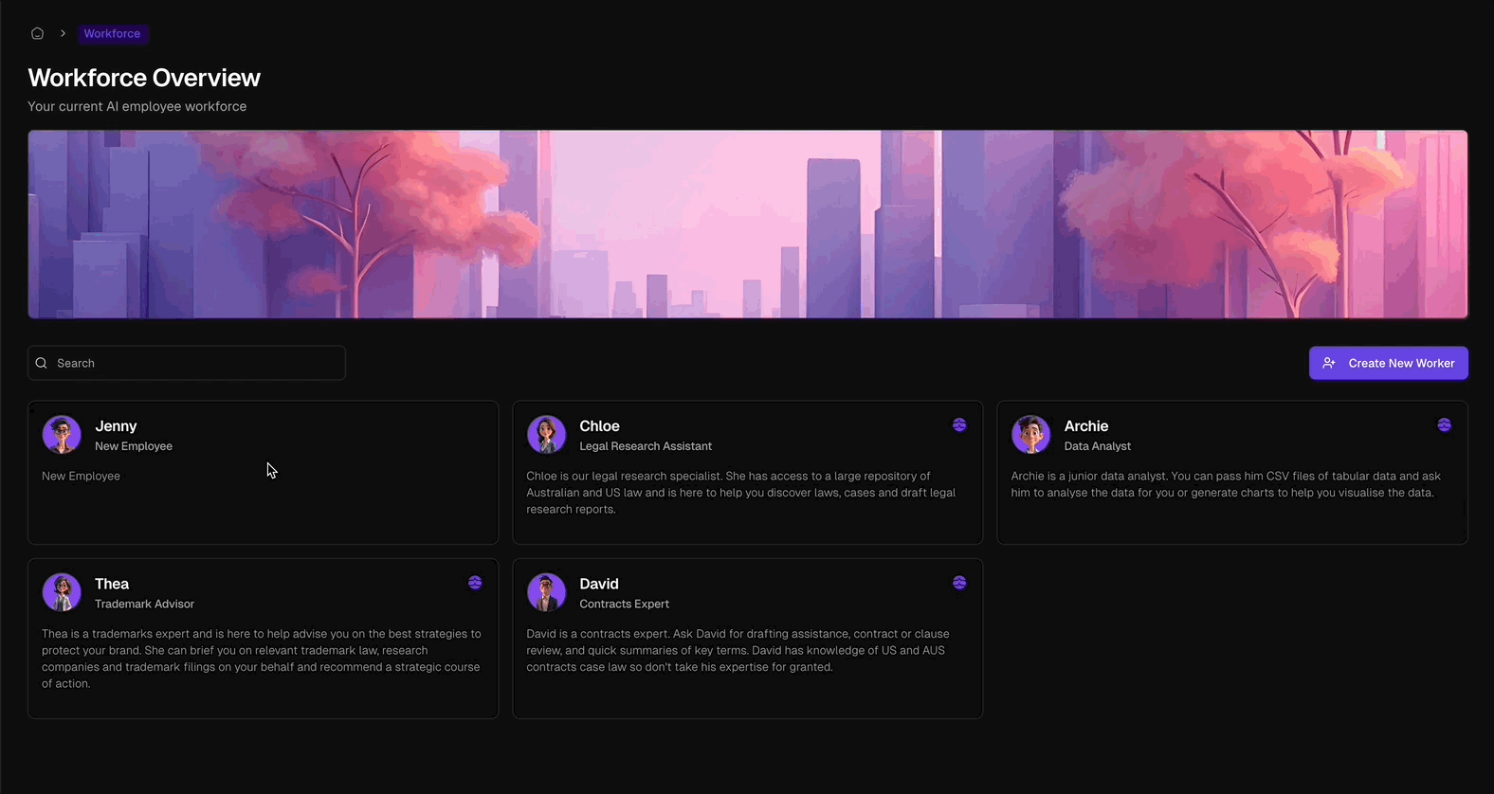Click Thea's trademark description paragraph
The image size is (1494, 794).
262,659
